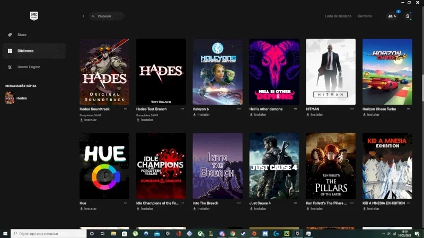Install Idle Champions of the Forgotten Realms
424x238 pixels.
tap(145, 208)
